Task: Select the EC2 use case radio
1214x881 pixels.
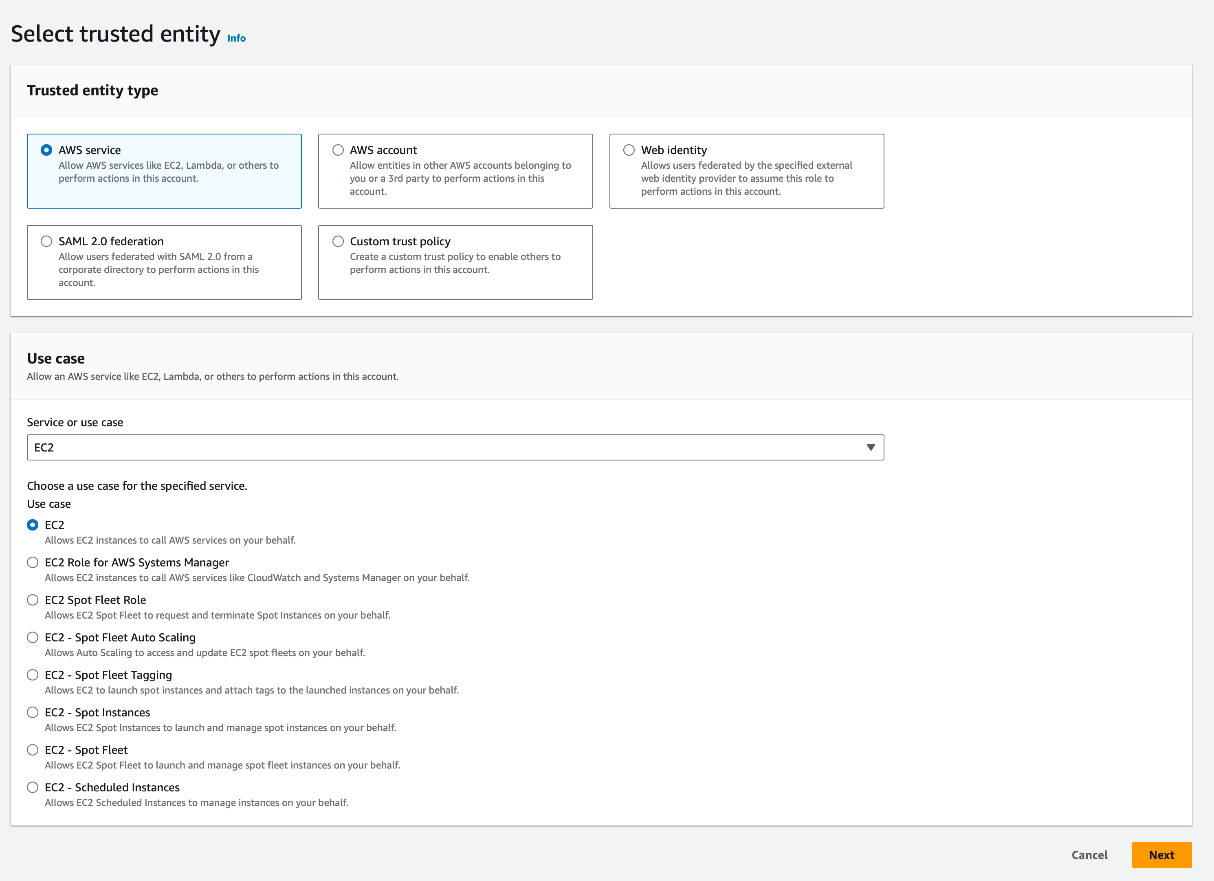Action: click(33, 525)
